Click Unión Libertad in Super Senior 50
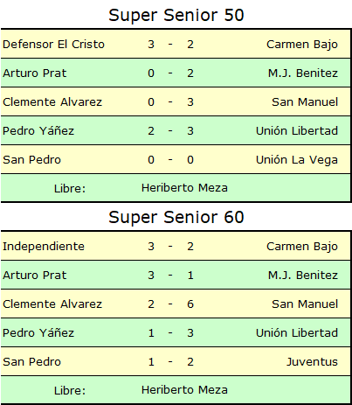Viewport: 352px width, 405px height. click(x=297, y=131)
